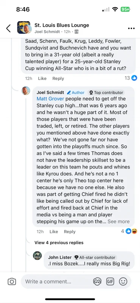The image size is (140, 303).
Task: Open the smiley emoji picker
Action: click(123, 281)
